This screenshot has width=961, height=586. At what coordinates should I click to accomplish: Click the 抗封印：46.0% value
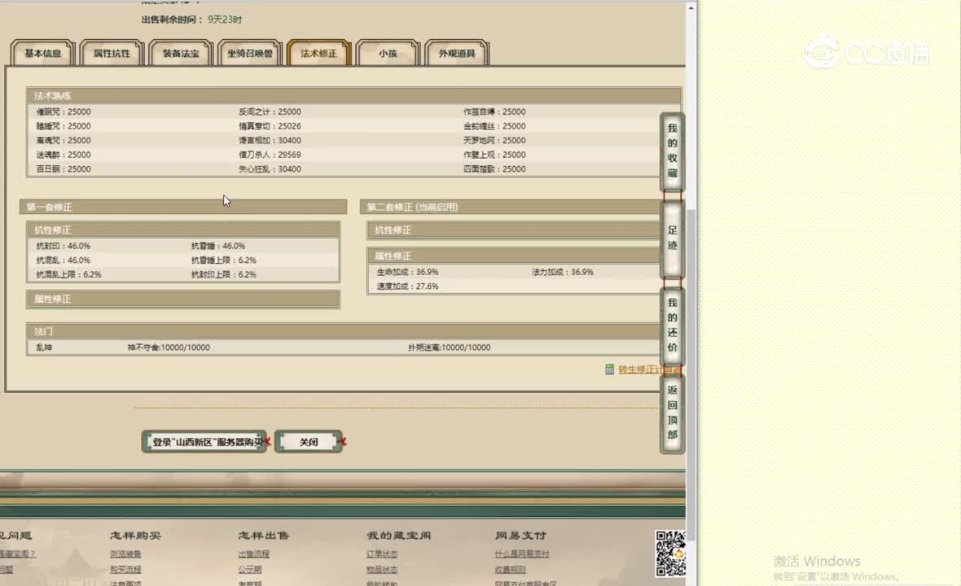point(64,246)
